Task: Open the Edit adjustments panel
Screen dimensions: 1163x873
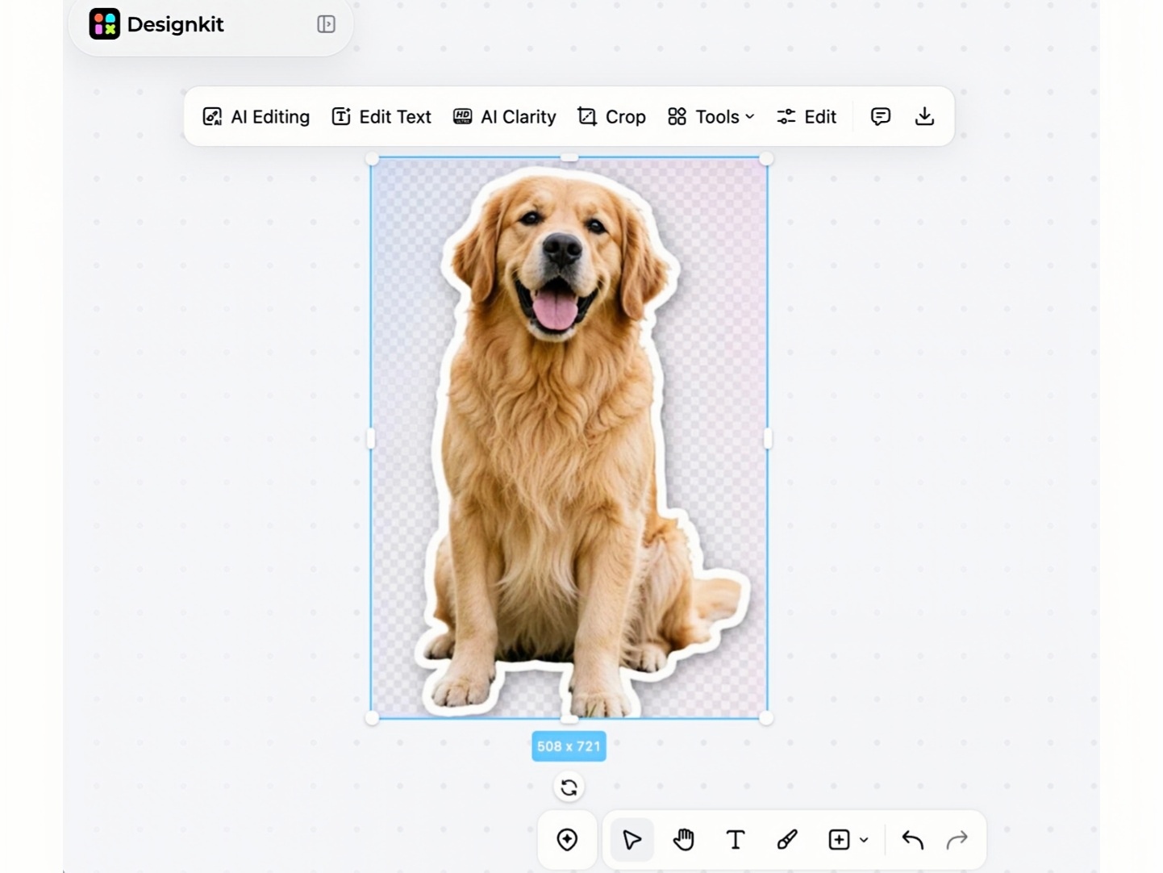Action: (806, 117)
